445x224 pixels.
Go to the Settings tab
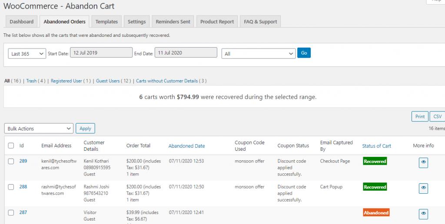[136, 22]
